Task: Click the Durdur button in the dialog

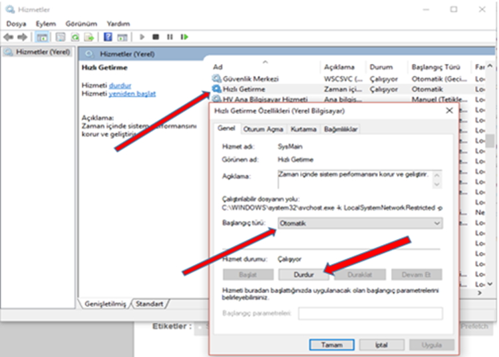Action: (x=303, y=274)
